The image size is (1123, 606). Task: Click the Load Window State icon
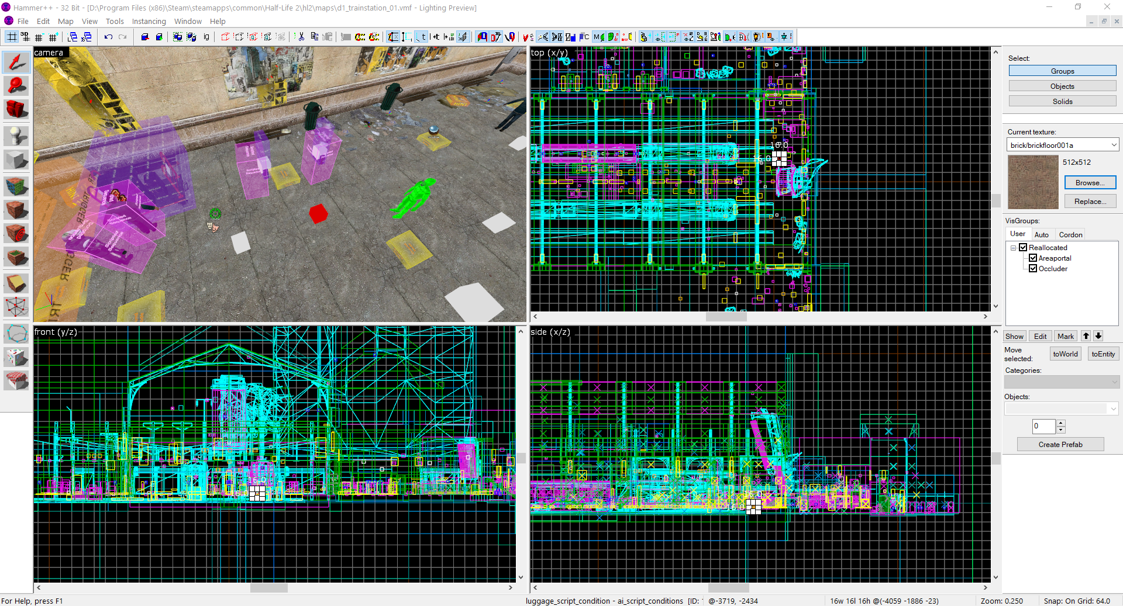tap(73, 37)
